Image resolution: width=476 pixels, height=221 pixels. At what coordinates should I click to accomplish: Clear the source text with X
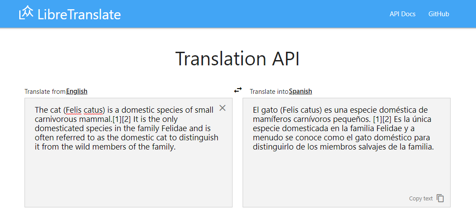click(222, 108)
